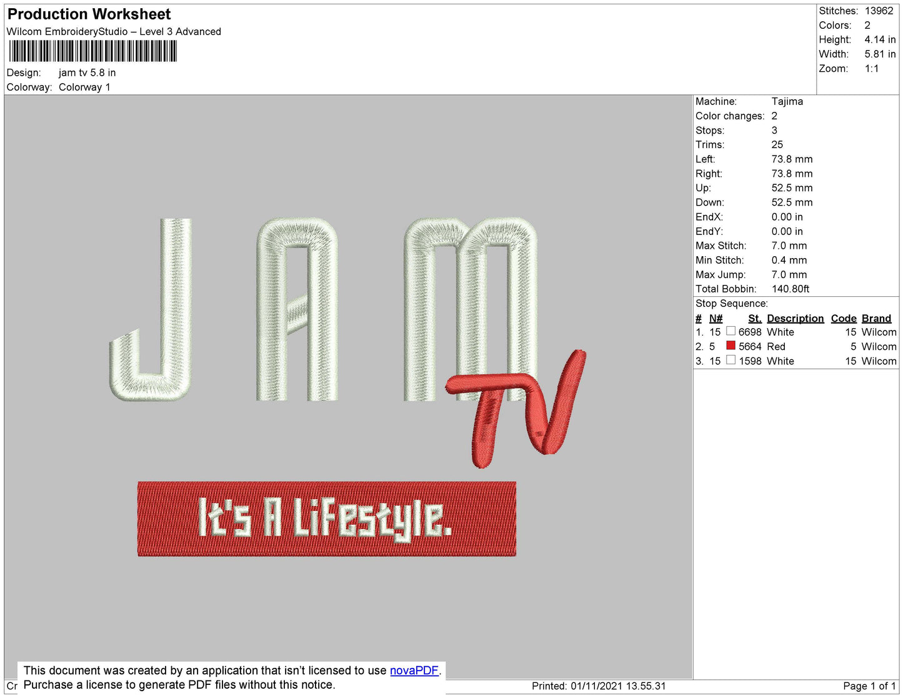Select design name "jam tv 5.8 in"
This screenshot has height=698, width=903.
pyautogui.click(x=87, y=72)
